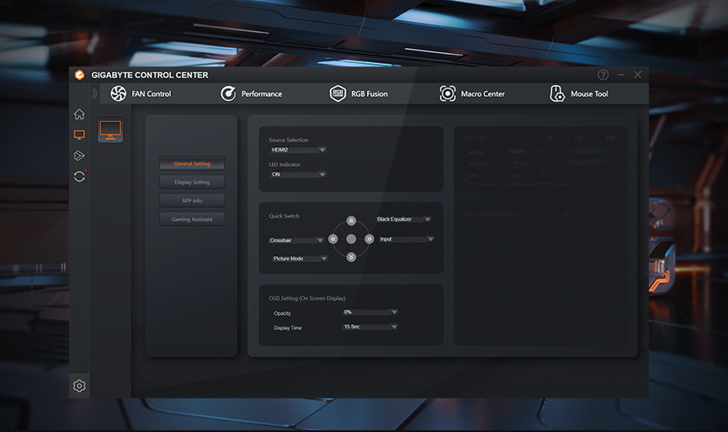This screenshot has width=728, height=432.
Task: Open OSD Opacity 0% dropdown
Action: click(370, 312)
